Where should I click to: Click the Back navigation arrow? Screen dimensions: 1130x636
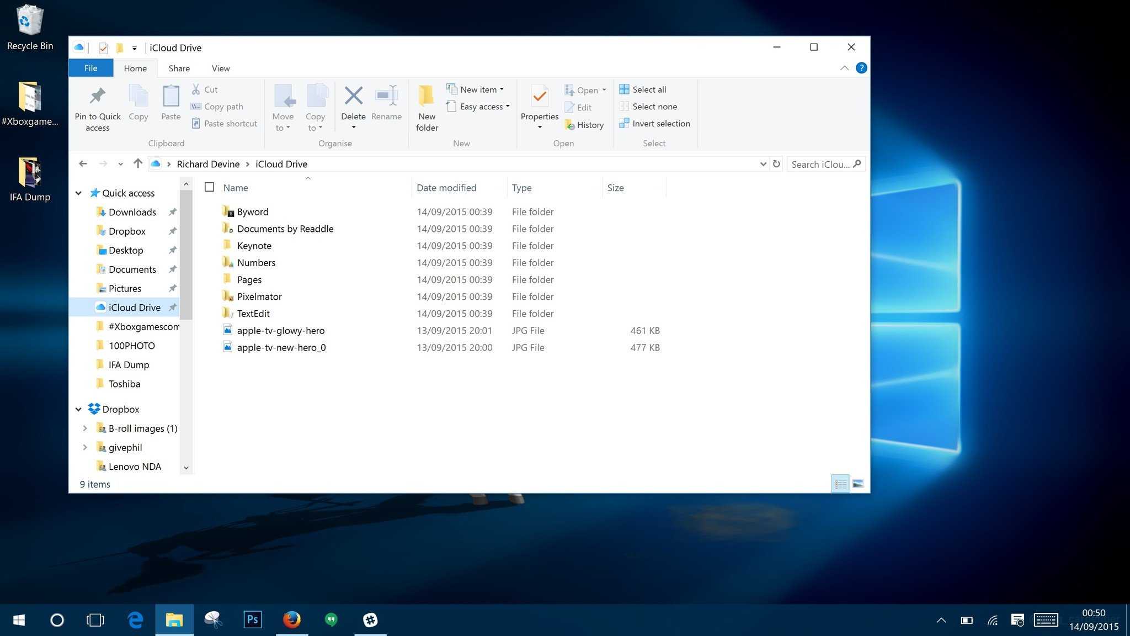[x=83, y=163]
